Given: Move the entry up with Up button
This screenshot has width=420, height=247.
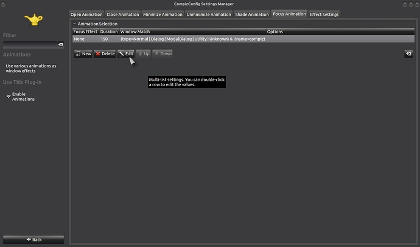Looking at the screenshot, I should (144, 53).
